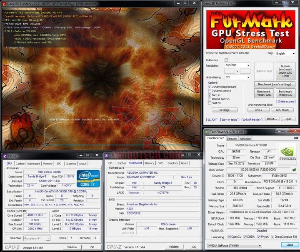
Task: Click Validate in Mainboard CPU-Z window
Action: [174, 247]
